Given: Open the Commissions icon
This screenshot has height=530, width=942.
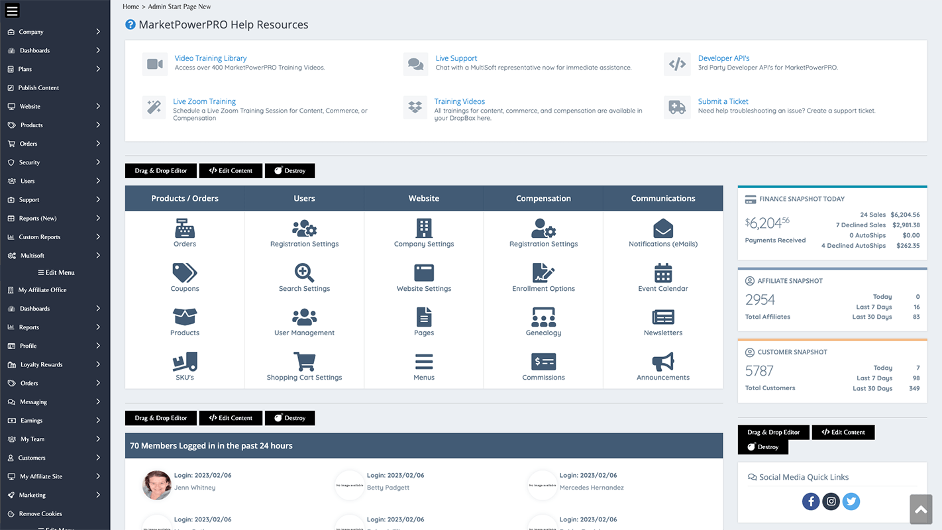Looking at the screenshot, I should pos(544,361).
